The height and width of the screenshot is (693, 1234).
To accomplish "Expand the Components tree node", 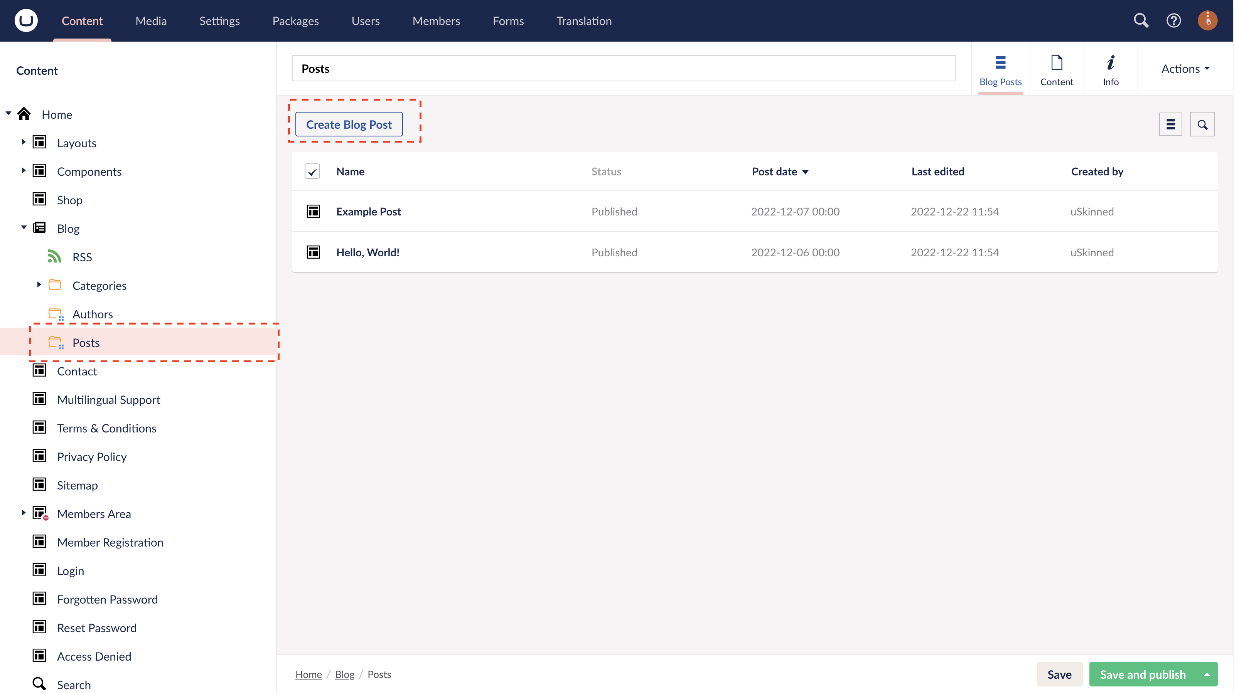I will (24, 170).
